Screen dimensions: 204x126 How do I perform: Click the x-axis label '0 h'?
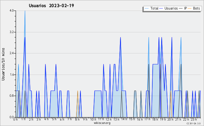[x=16, y=120]
